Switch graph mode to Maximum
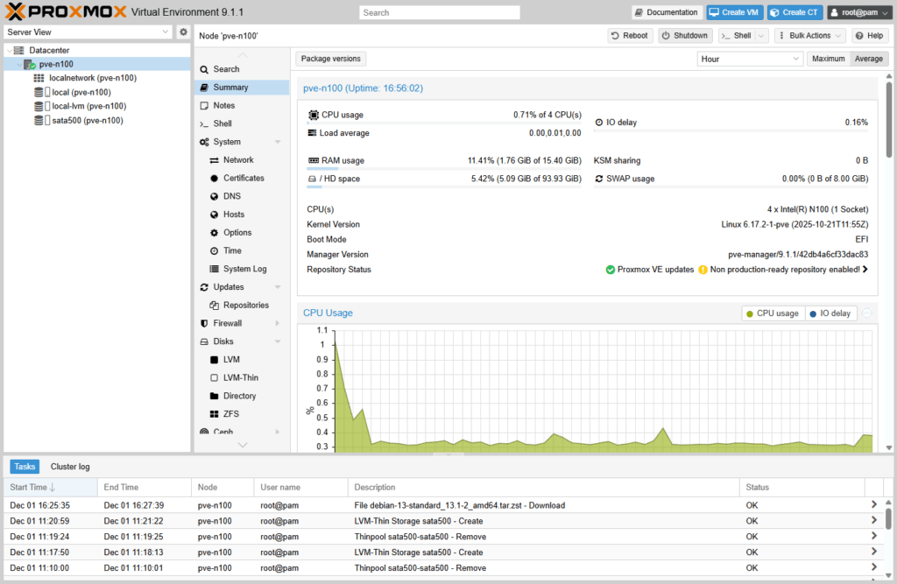 [828, 59]
